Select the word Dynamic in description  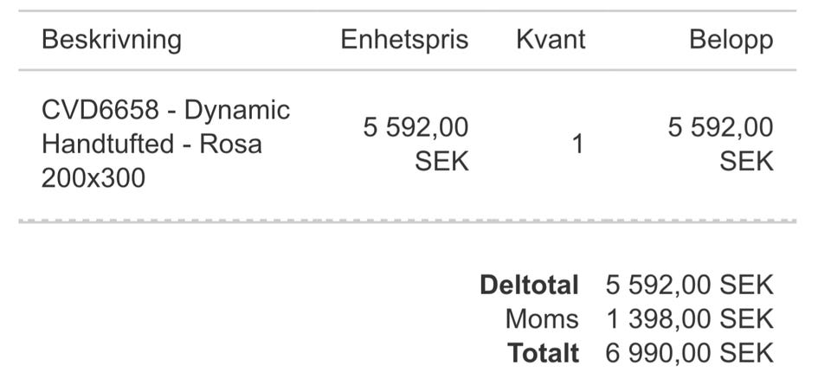pyautogui.click(x=237, y=111)
